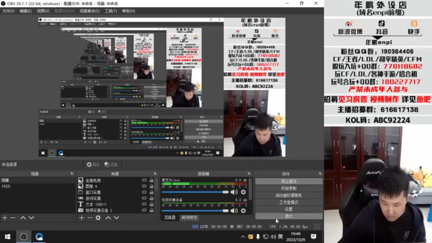
Task: Select the 游戏采集 source row
Action: click(116, 198)
